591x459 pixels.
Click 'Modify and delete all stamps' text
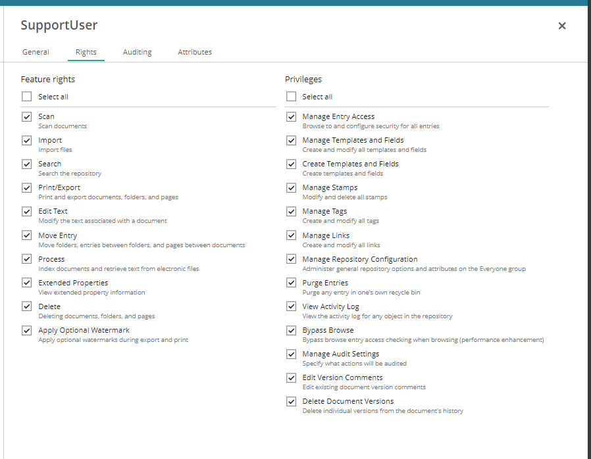click(344, 197)
